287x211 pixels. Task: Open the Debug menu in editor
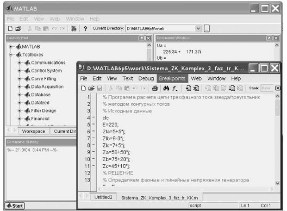[x=146, y=79]
